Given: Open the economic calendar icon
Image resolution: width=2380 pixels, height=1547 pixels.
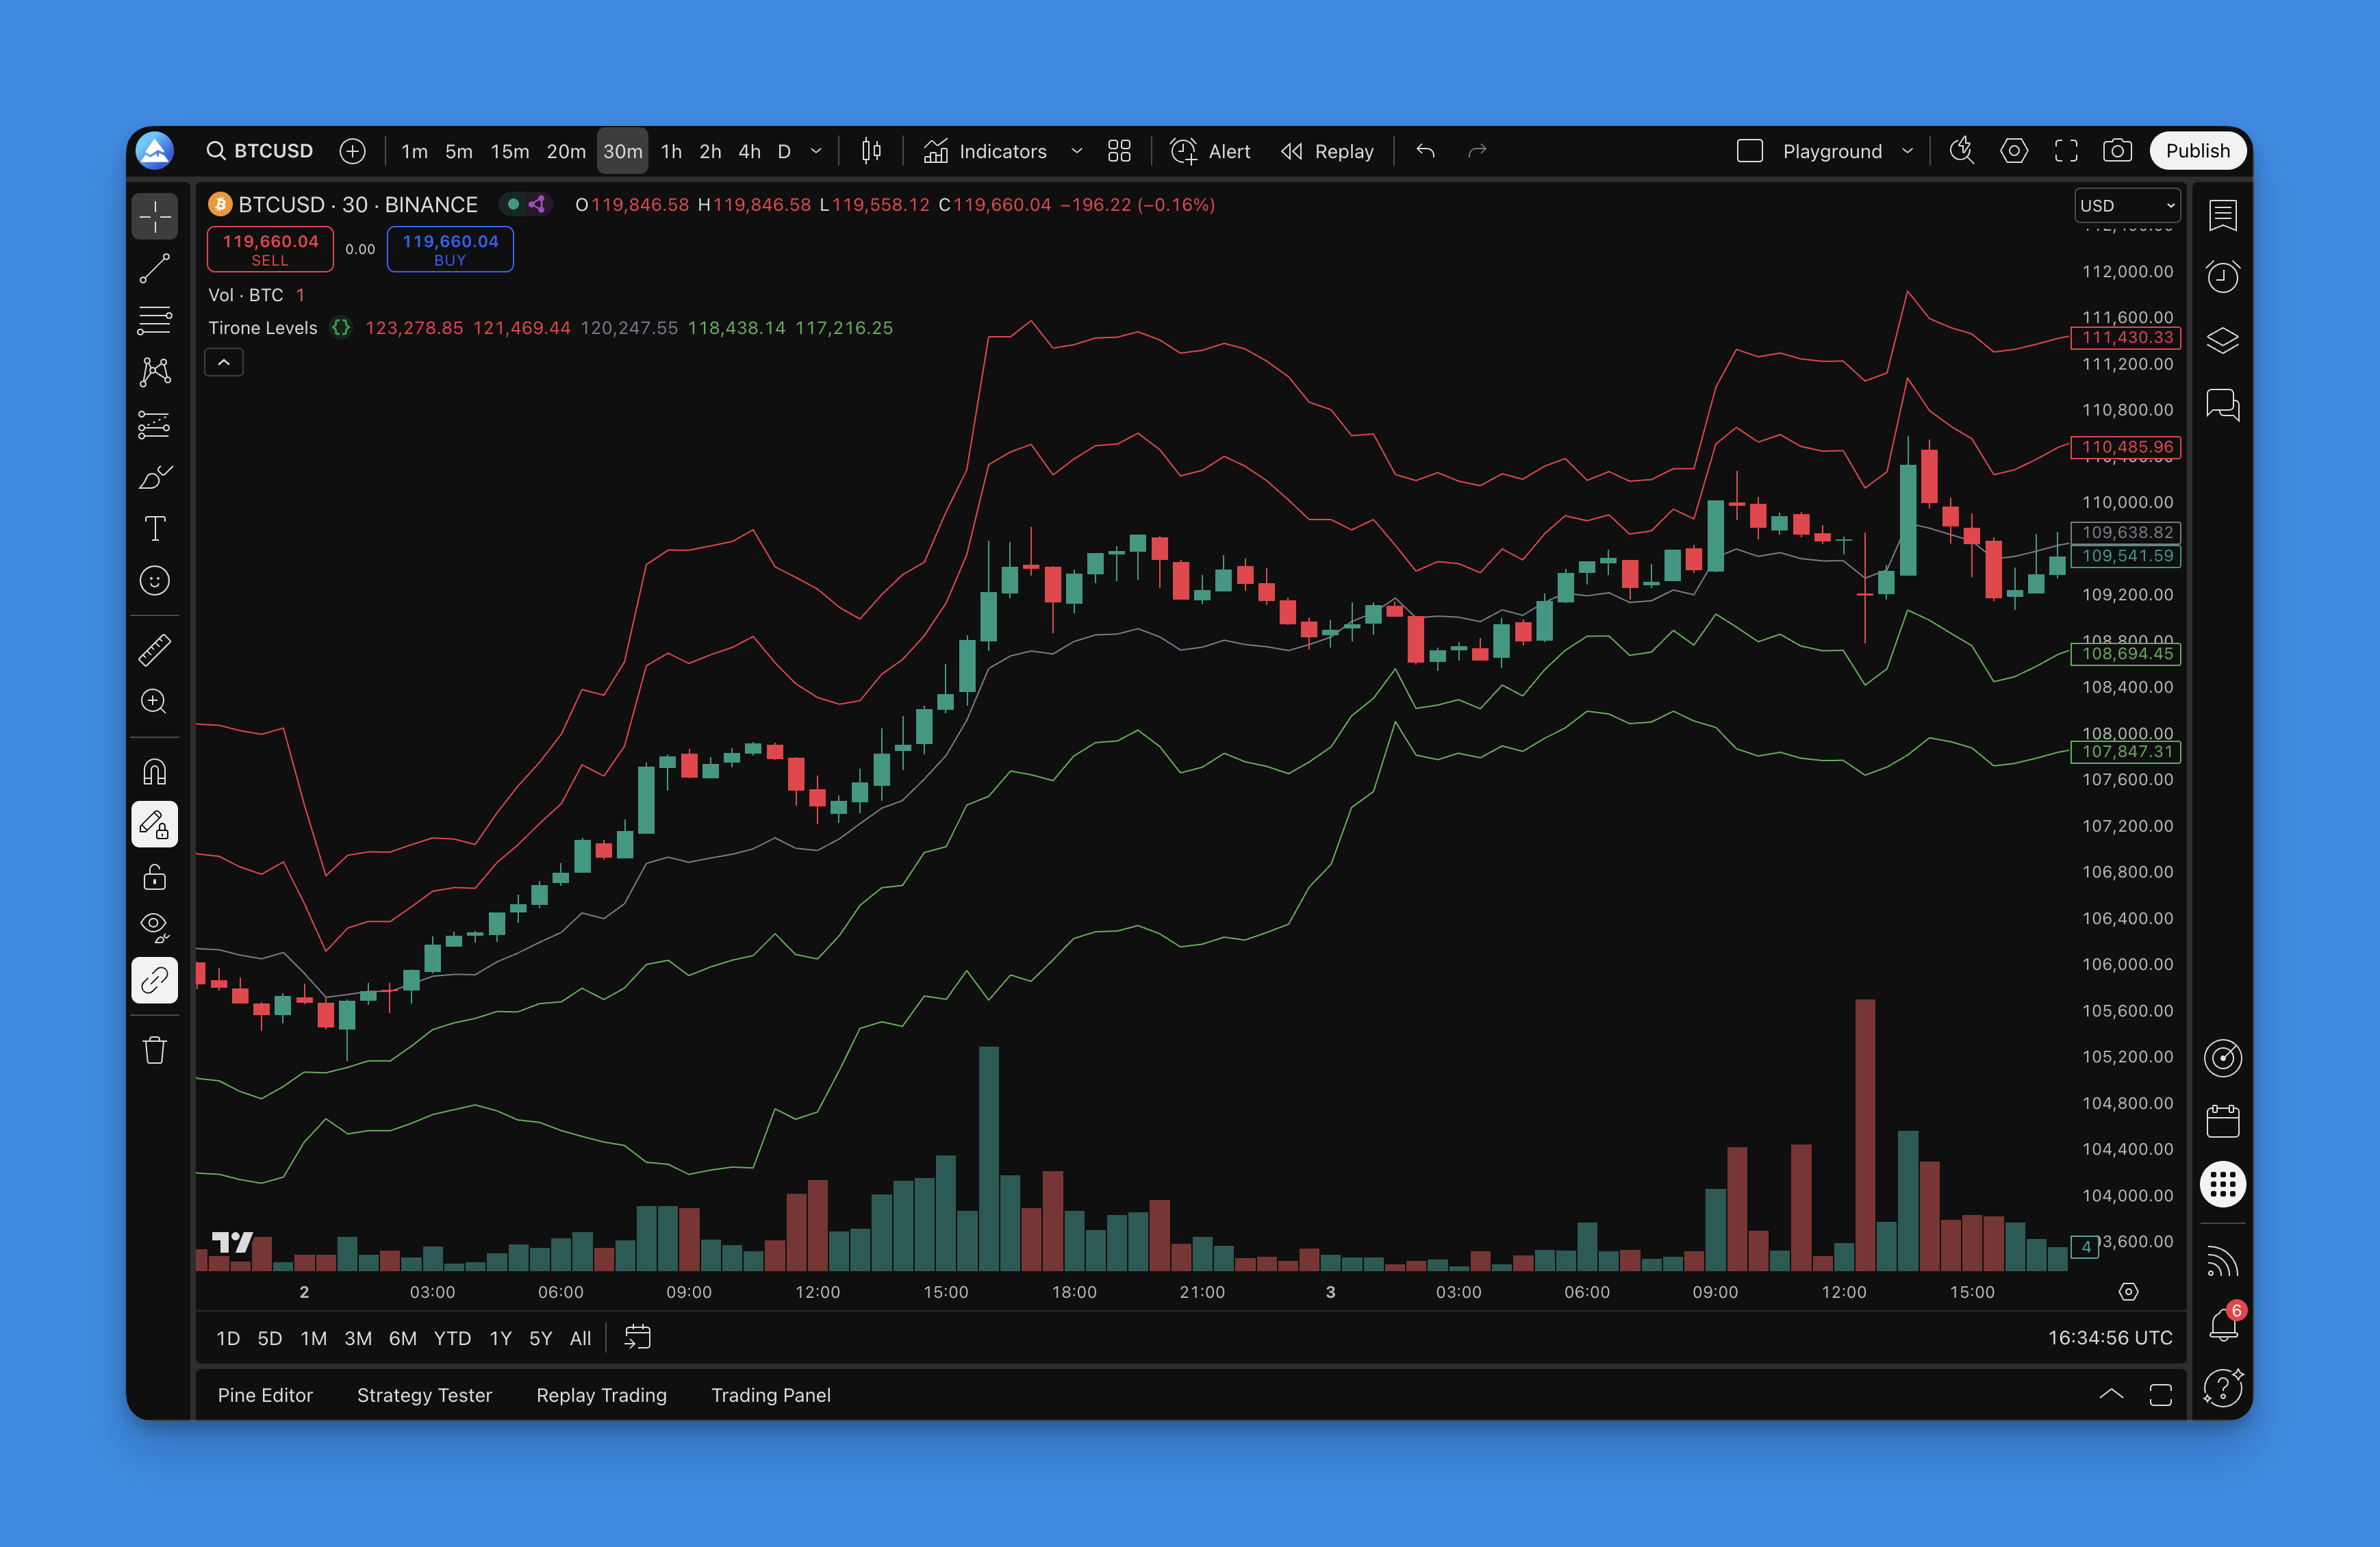Looking at the screenshot, I should pyautogui.click(x=2222, y=1121).
